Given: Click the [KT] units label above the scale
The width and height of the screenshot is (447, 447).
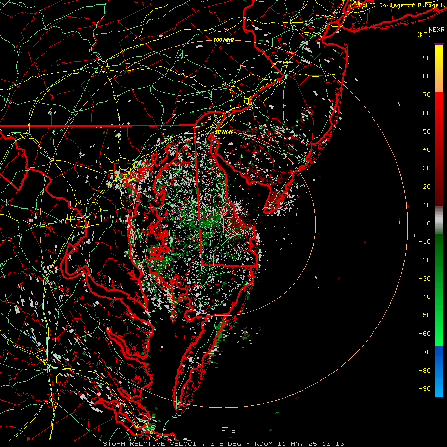Looking at the screenshot, I should [424, 34].
